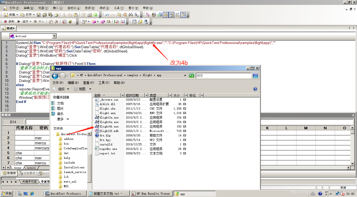The height and width of the screenshot is (197, 357).
Task: Click the Open folder icon
Action: pos(22,15)
